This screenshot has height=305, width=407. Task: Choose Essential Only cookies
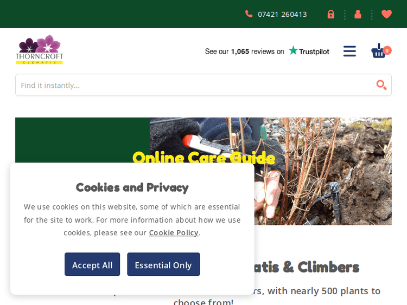[163, 264]
